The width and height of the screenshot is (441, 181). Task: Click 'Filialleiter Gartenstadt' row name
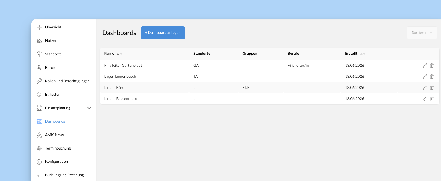pyautogui.click(x=123, y=66)
